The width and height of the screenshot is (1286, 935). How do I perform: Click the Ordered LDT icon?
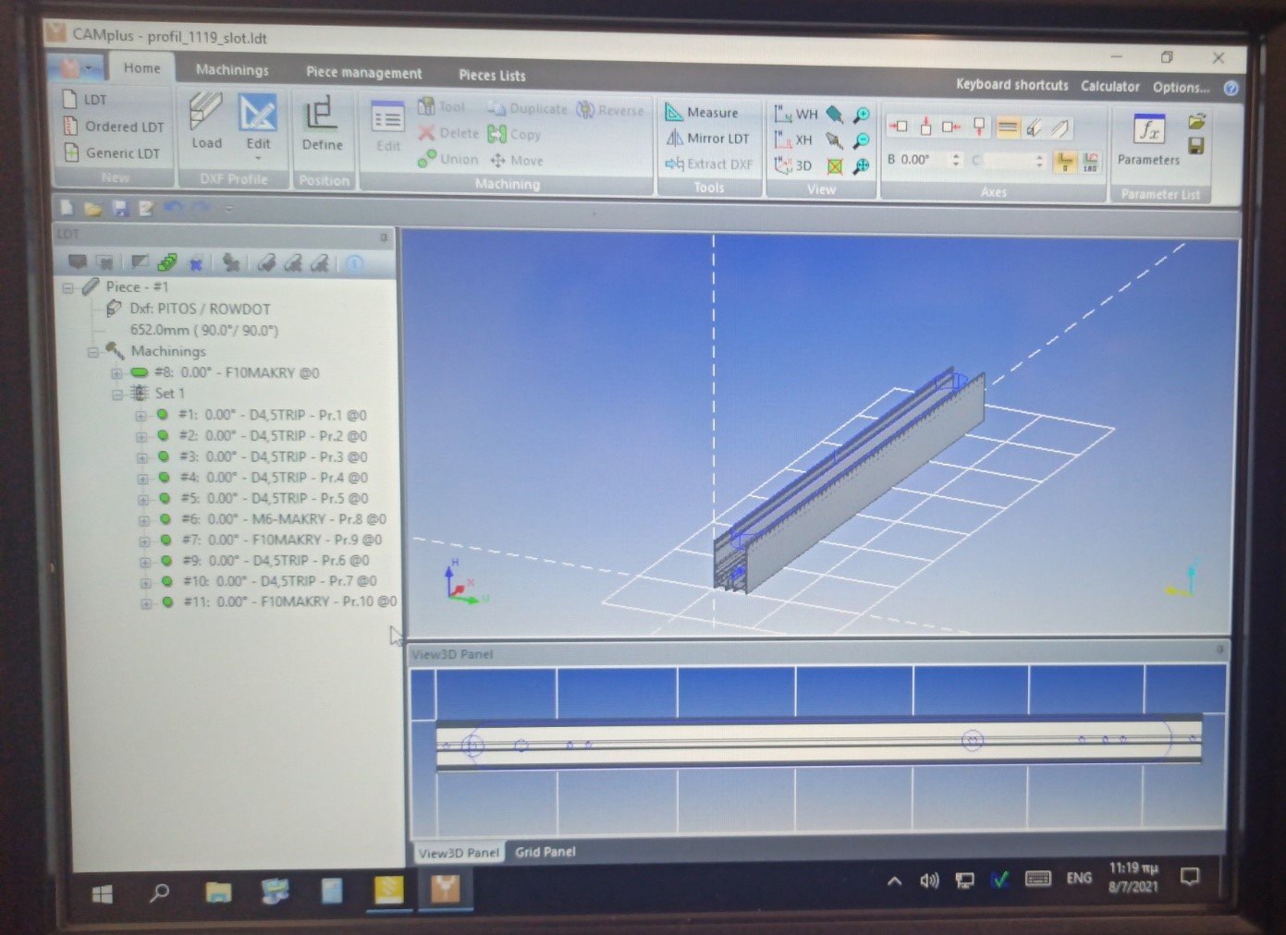point(113,127)
